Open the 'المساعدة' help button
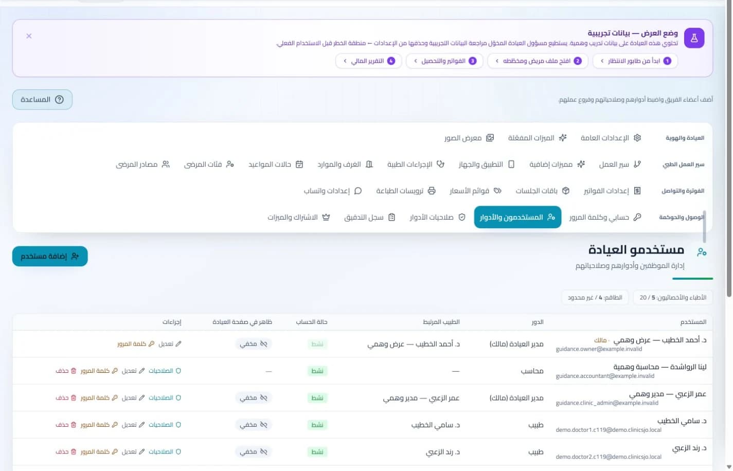Screen dimensions: 733x471 tap(42, 99)
